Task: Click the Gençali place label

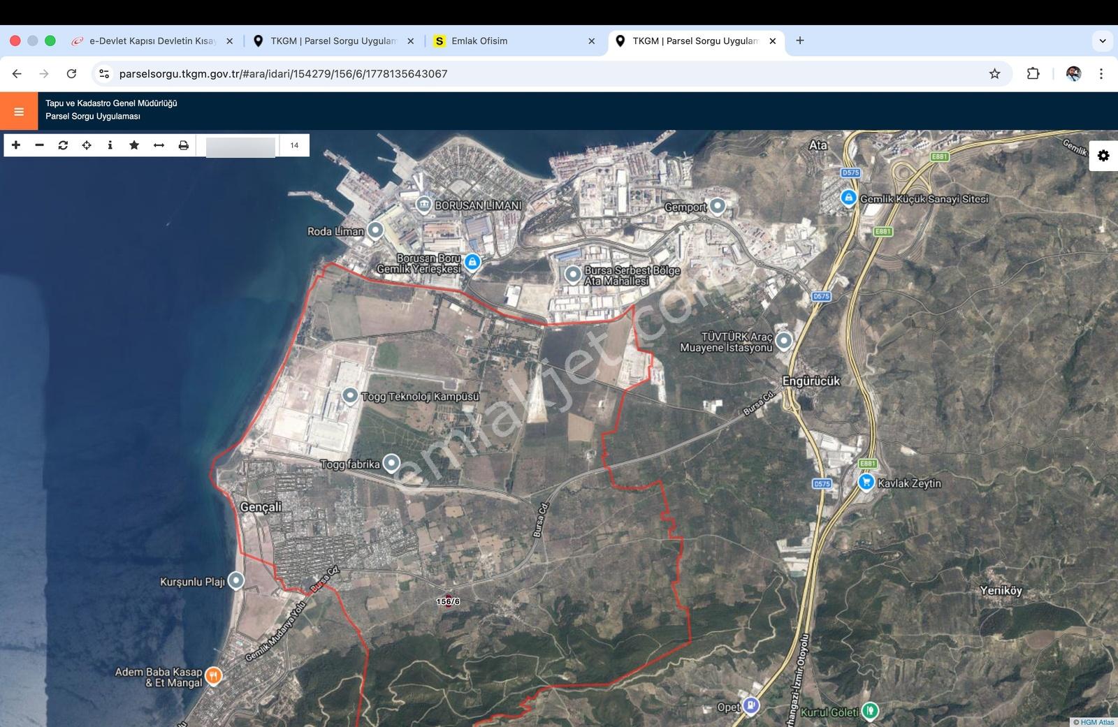Action: tap(261, 506)
